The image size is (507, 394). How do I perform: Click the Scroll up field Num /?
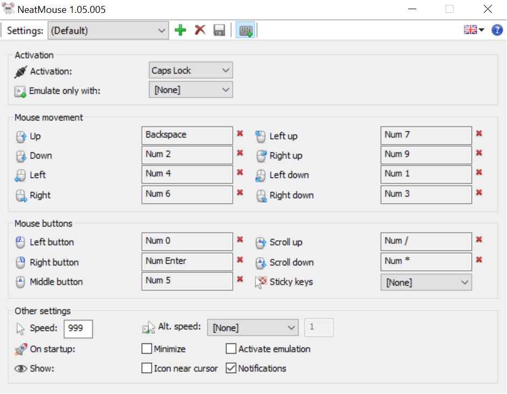click(426, 241)
